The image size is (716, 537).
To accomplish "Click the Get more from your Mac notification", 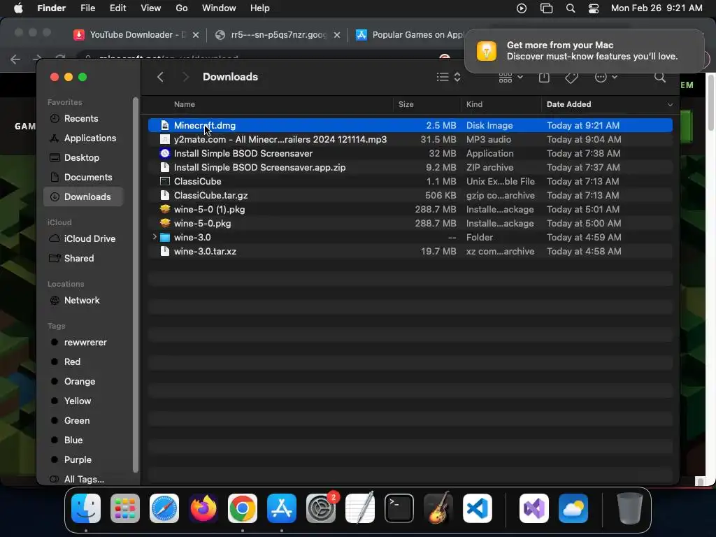I will pyautogui.click(x=585, y=51).
